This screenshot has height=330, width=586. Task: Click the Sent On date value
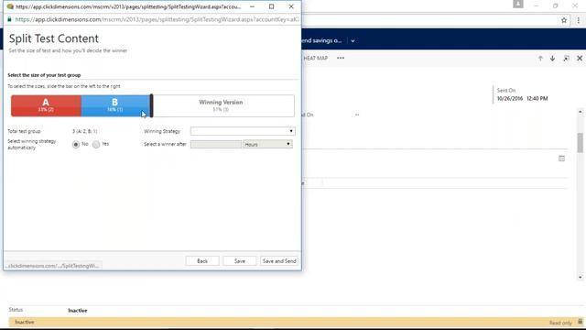pos(522,99)
